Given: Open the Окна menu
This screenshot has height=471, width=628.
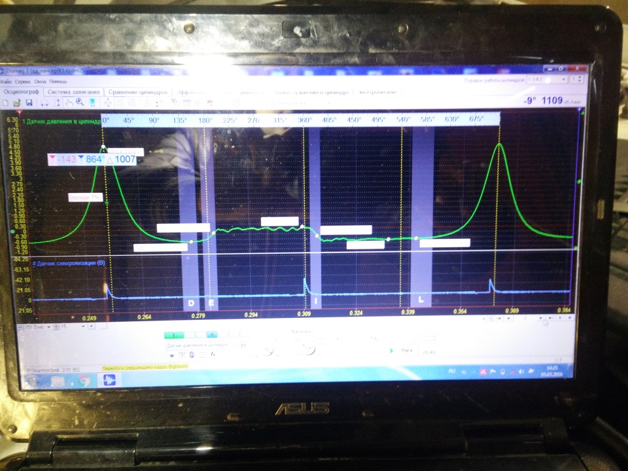Looking at the screenshot, I should [x=40, y=82].
